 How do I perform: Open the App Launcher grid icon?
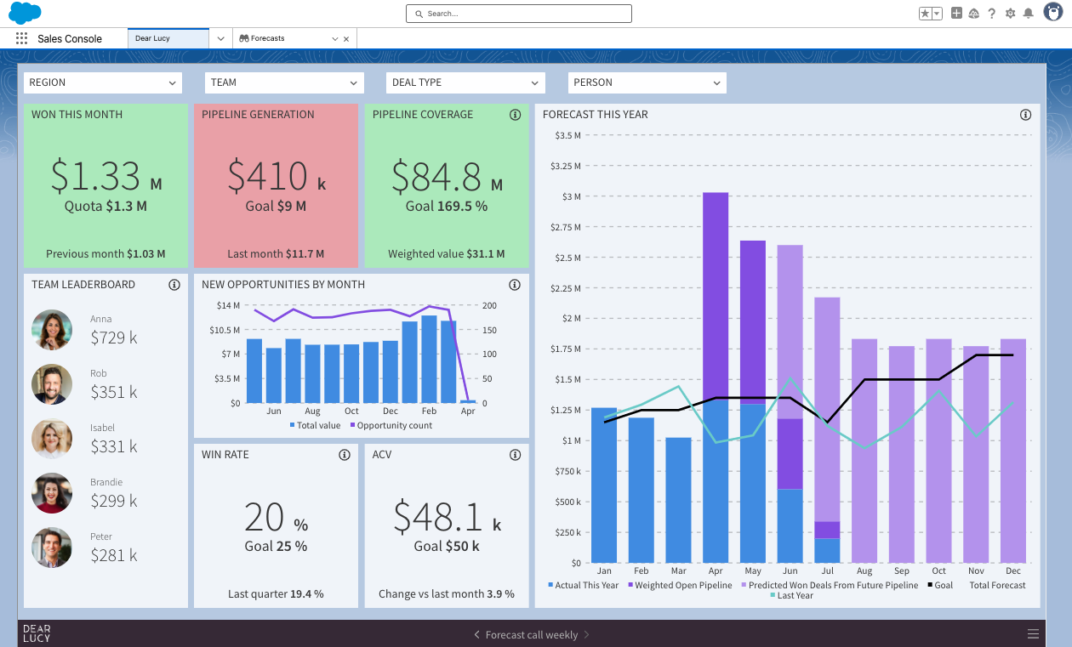point(22,38)
